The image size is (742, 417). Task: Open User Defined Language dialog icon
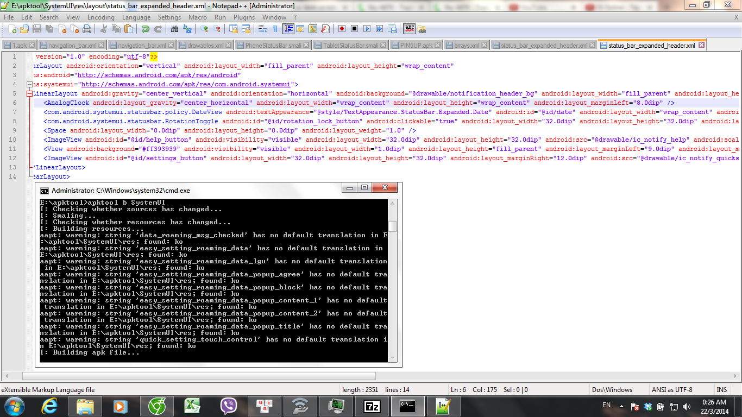click(300, 29)
